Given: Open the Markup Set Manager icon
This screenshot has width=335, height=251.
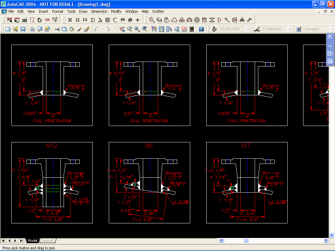Looking at the screenshot, I should click(x=184, y=29).
